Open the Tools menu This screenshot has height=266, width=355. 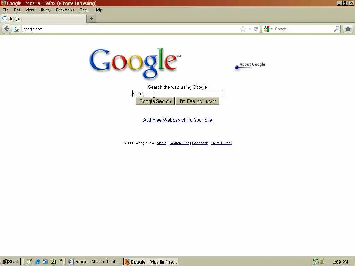click(84, 10)
